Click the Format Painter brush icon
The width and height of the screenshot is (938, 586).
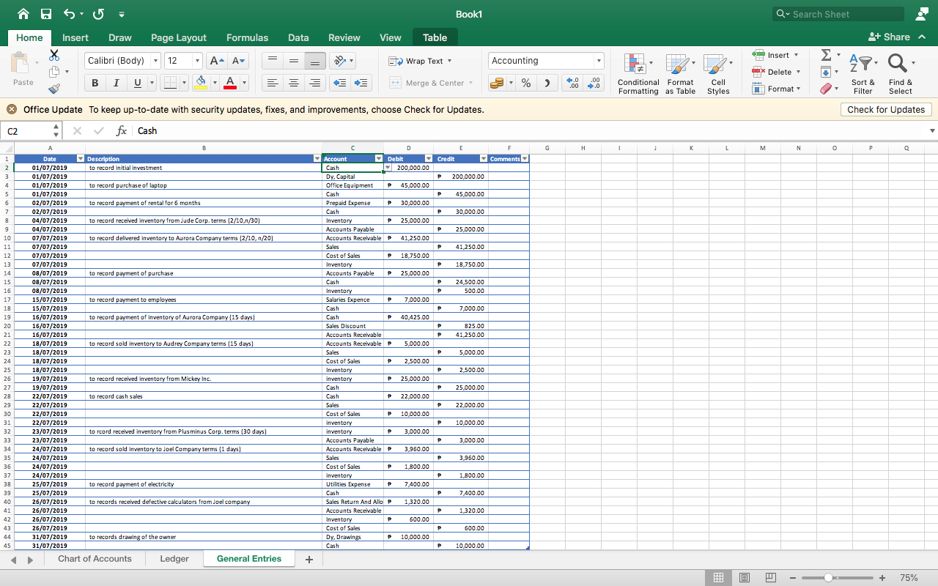point(53,89)
